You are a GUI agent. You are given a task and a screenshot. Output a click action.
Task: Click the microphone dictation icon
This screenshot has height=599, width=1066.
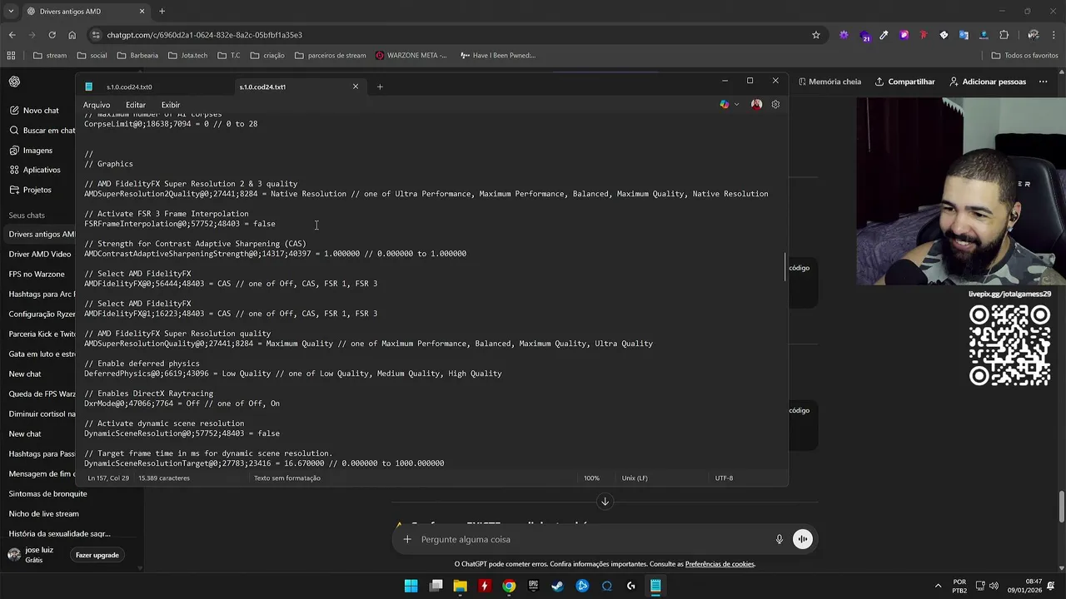(x=780, y=539)
